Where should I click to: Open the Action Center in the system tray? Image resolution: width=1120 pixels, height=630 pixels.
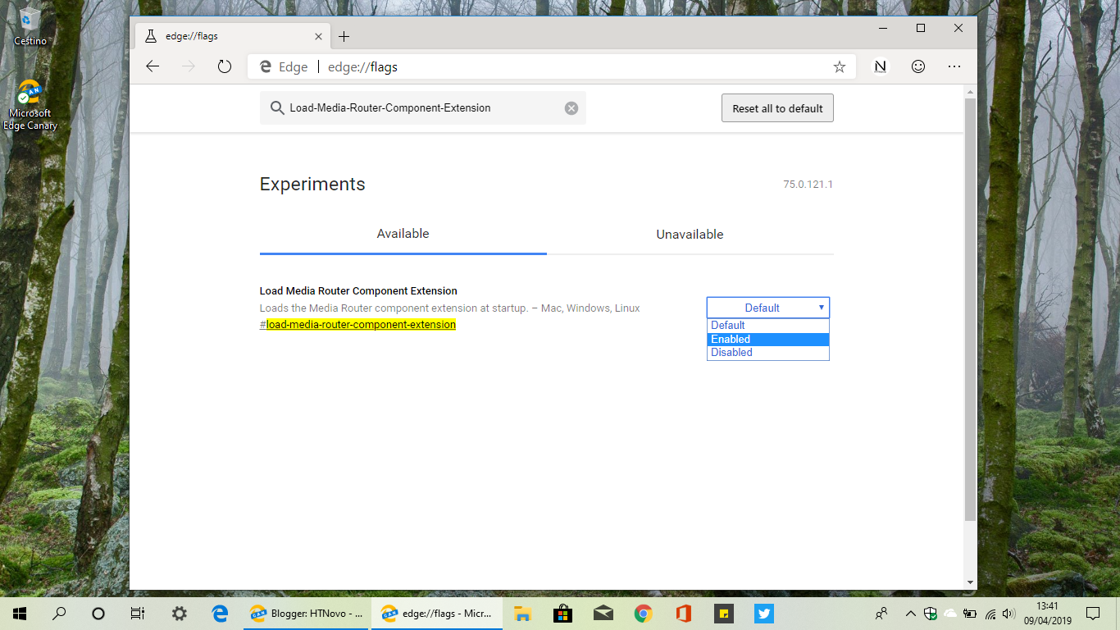click(1093, 613)
